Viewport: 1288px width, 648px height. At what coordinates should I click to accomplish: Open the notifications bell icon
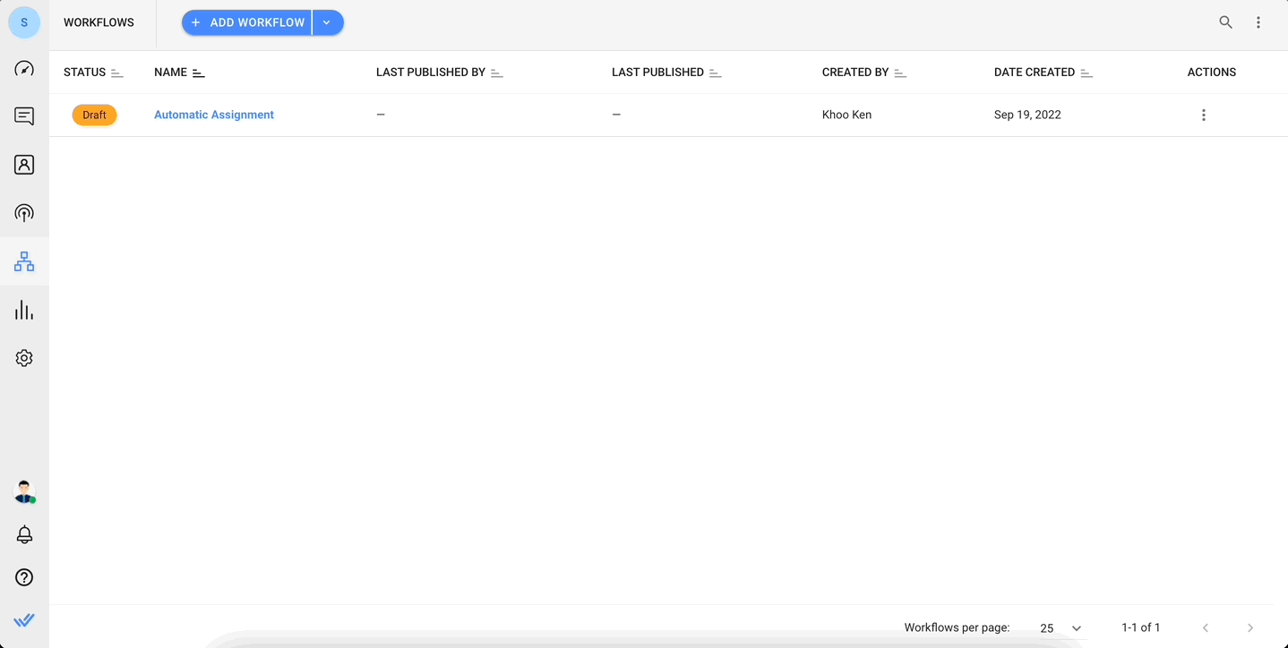24,534
